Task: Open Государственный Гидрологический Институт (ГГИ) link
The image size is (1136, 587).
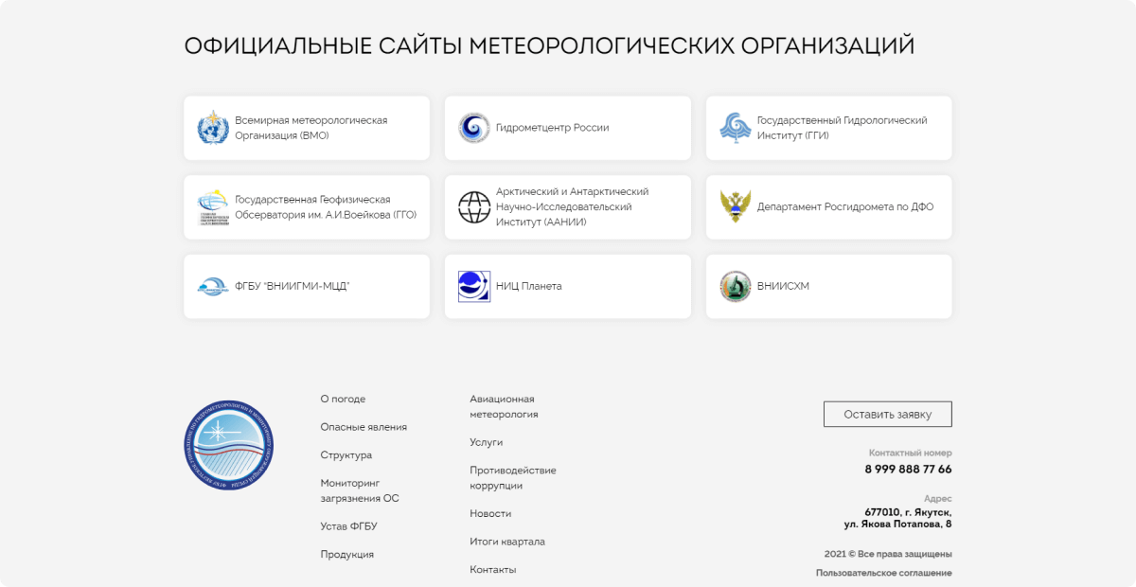Action: [x=829, y=128]
